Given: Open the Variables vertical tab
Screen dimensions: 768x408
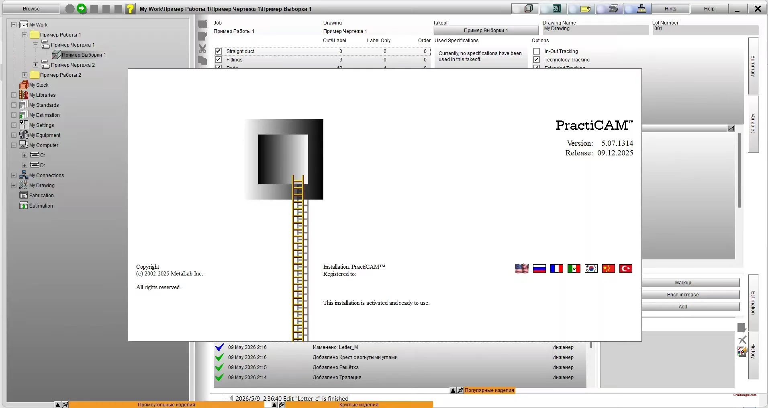Looking at the screenshot, I should tap(753, 124).
